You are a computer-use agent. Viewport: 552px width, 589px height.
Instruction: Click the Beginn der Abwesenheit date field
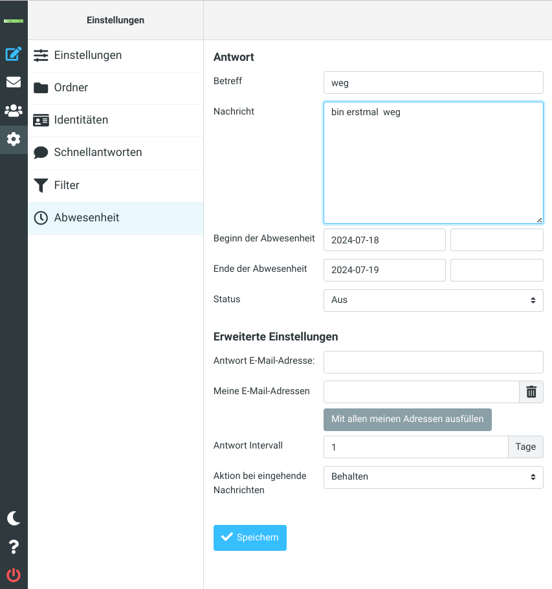click(384, 240)
